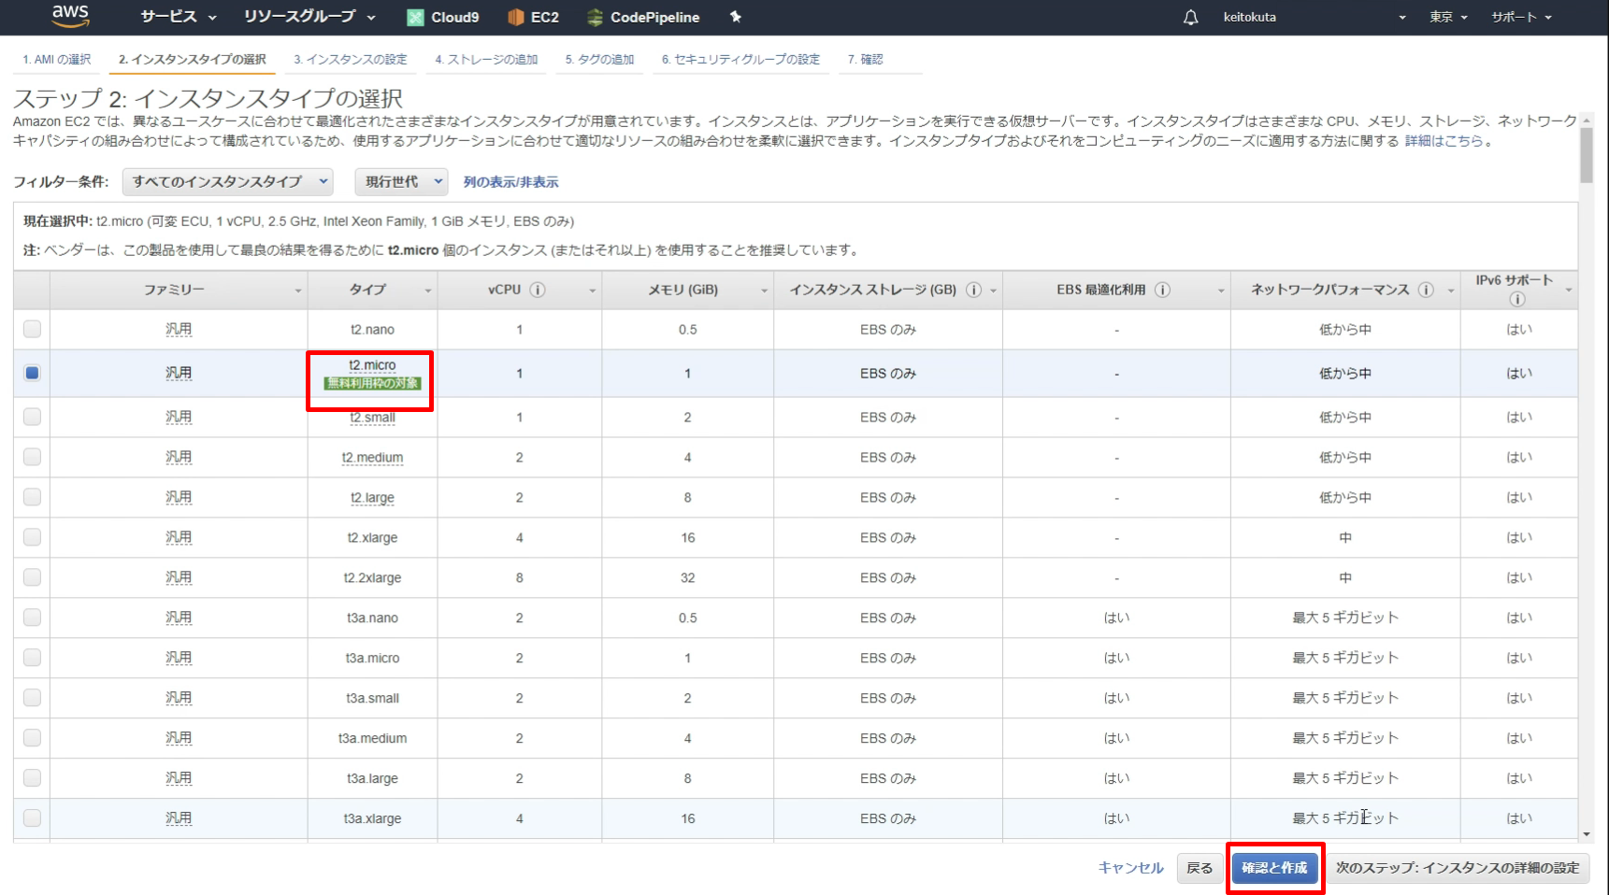The image size is (1609, 895).
Task: Open the サポート support dropdown
Action: pos(1521,17)
